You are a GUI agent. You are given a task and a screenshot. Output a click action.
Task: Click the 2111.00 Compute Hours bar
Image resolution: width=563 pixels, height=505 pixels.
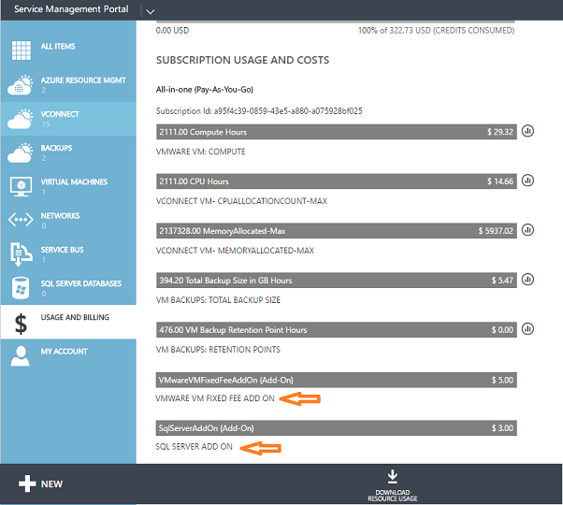(x=337, y=132)
